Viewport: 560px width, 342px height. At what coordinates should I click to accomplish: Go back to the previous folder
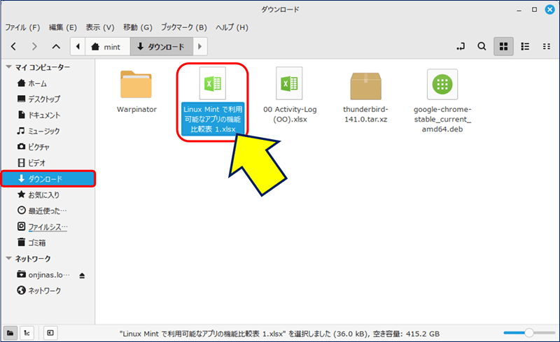[13, 47]
